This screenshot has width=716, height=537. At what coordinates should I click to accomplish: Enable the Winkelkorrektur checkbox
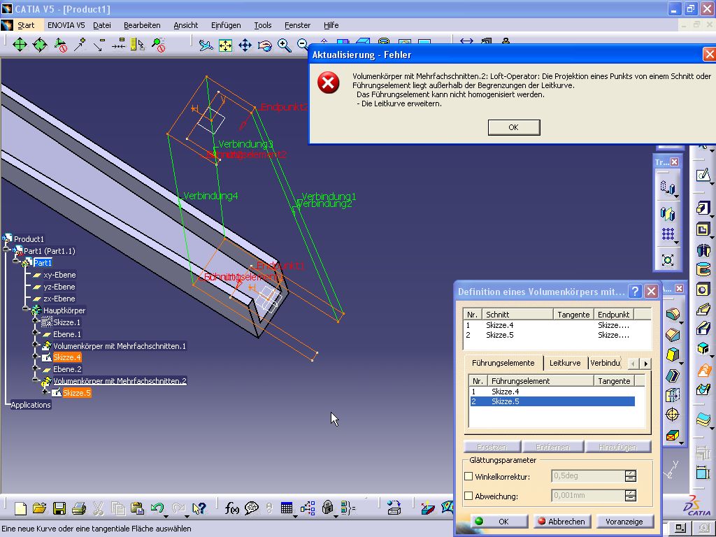(x=468, y=476)
